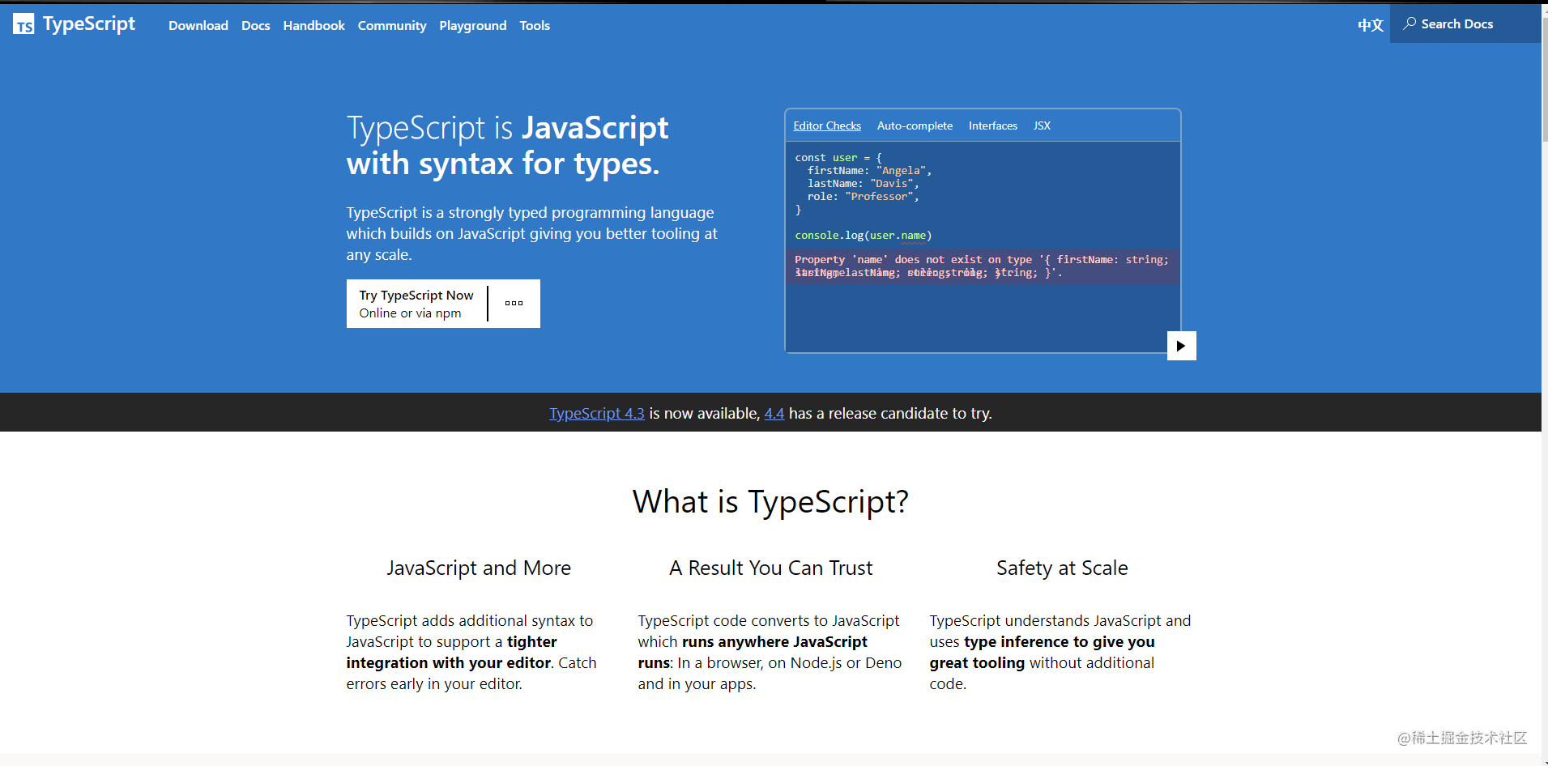Expand the Tools menu
This screenshot has width=1548, height=766.
(x=535, y=26)
